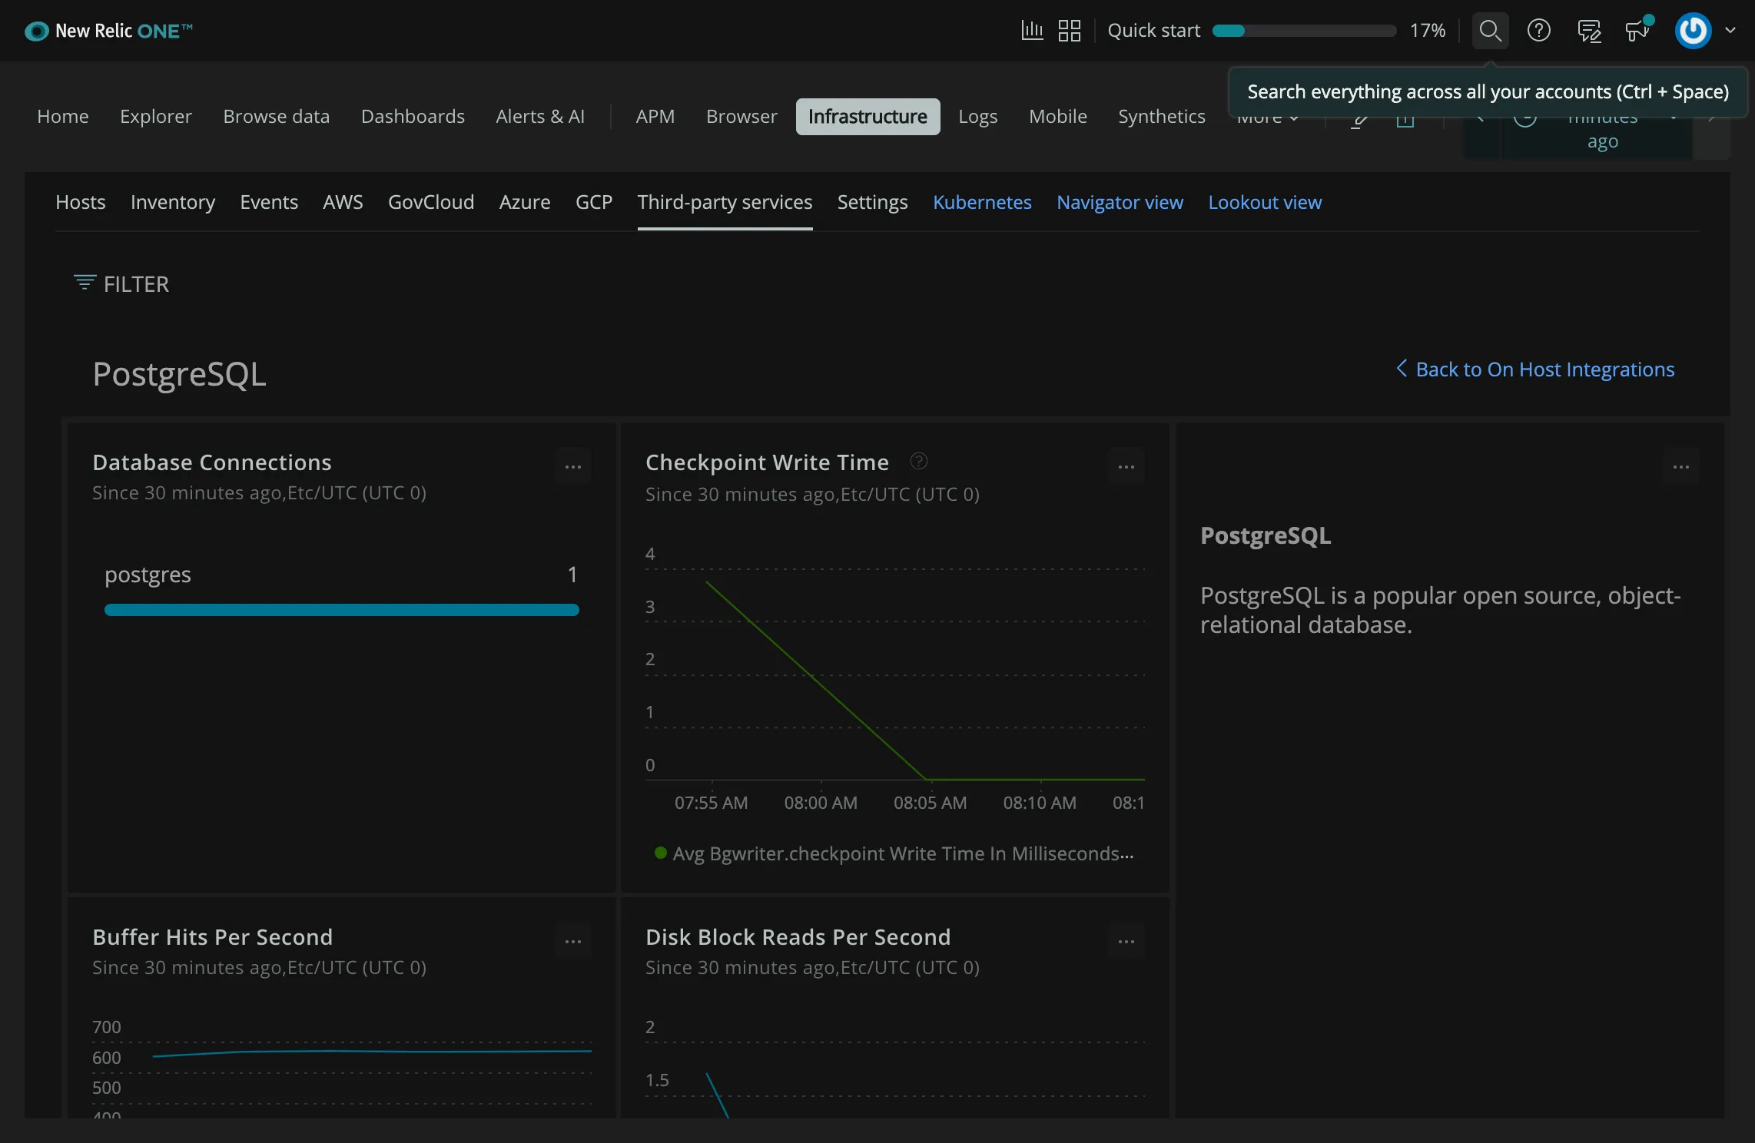This screenshot has width=1755, height=1143.
Task: Open the notifications bell icon
Action: (x=1636, y=29)
